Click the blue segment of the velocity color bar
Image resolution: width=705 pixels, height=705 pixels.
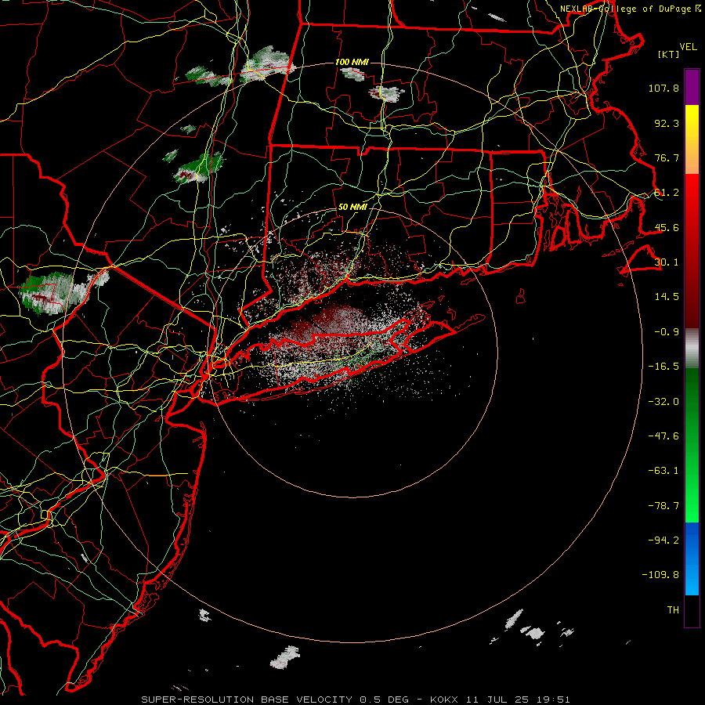(692, 559)
